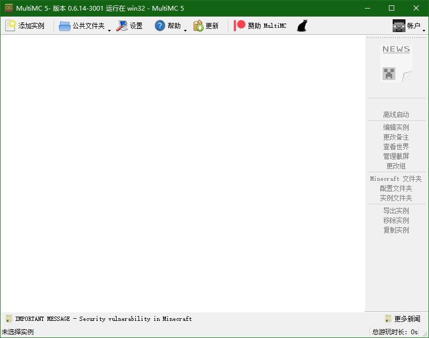
Task: Click the 未选择实例 status text
Action: coord(18,332)
